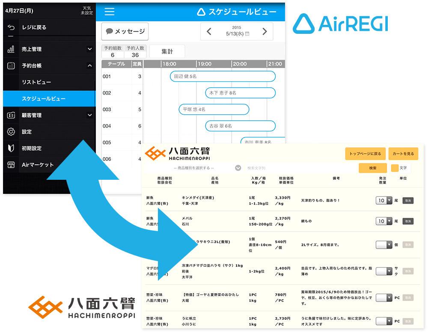Viewport: 428px width, 333px height.
Task: Open quantity dropdown for メバル row
Action: tap(384, 221)
